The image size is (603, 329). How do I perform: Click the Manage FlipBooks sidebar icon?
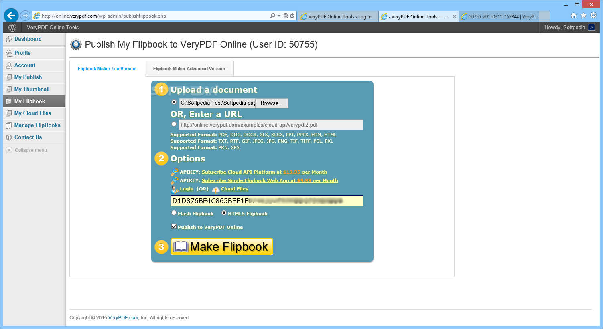pyautogui.click(x=9, y=125)
